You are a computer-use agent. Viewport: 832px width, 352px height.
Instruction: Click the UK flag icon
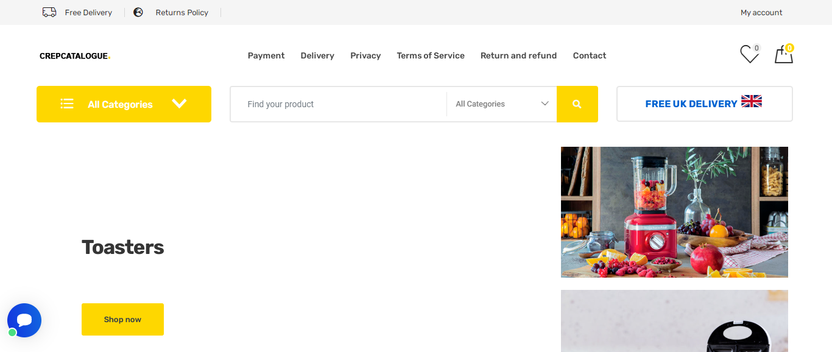point(752,102)
